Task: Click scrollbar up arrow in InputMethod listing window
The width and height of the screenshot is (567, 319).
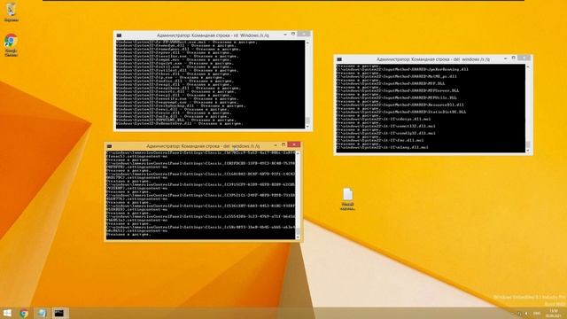Action: [528, 67]
